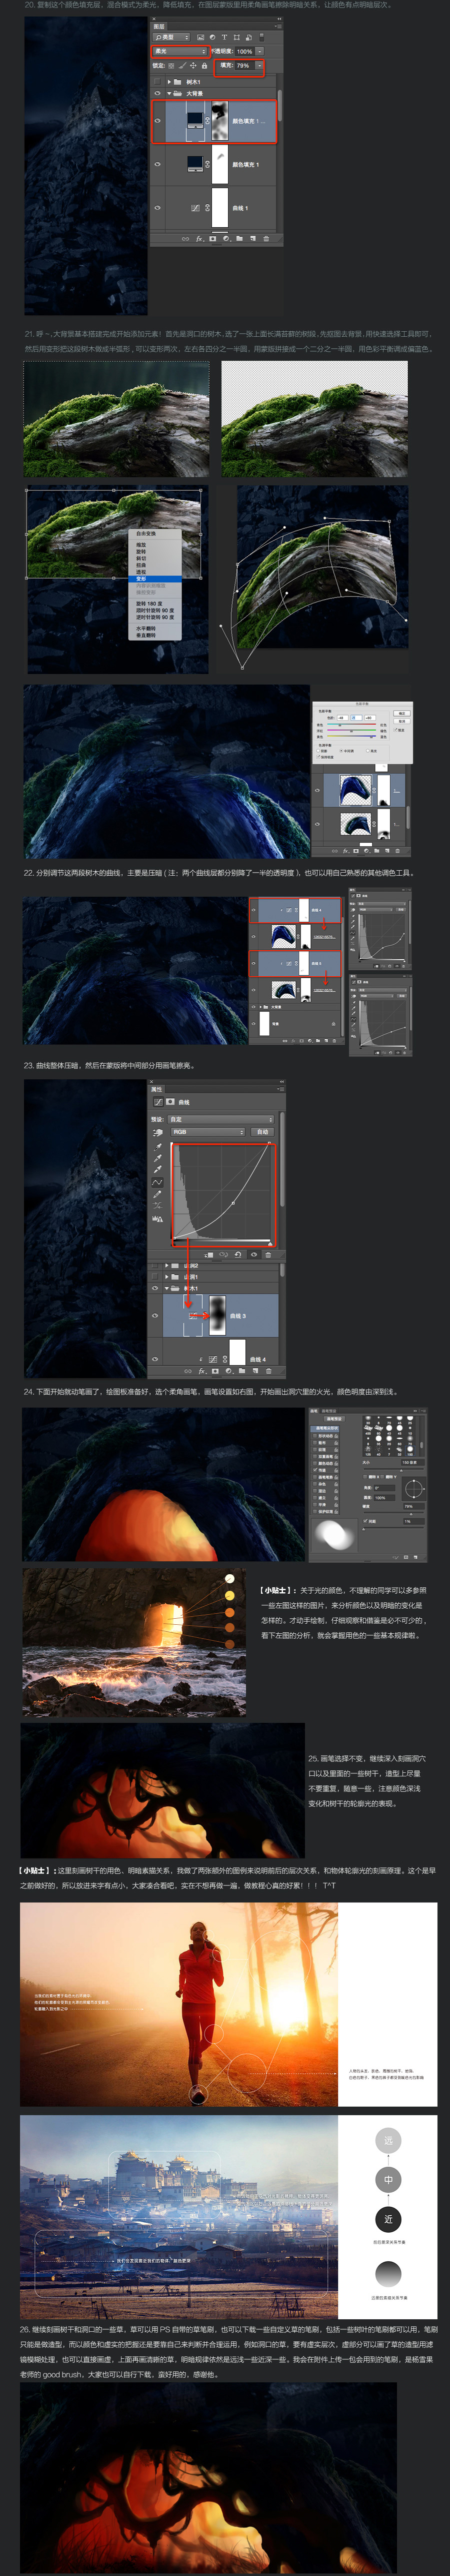The width and height of the screenshot is (450, 2576).
Task: Click the black point slider under the curve graph
Action: click(173, 1244)
